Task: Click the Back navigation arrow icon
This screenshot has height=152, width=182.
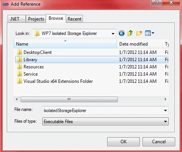Action: click(122, 33)
